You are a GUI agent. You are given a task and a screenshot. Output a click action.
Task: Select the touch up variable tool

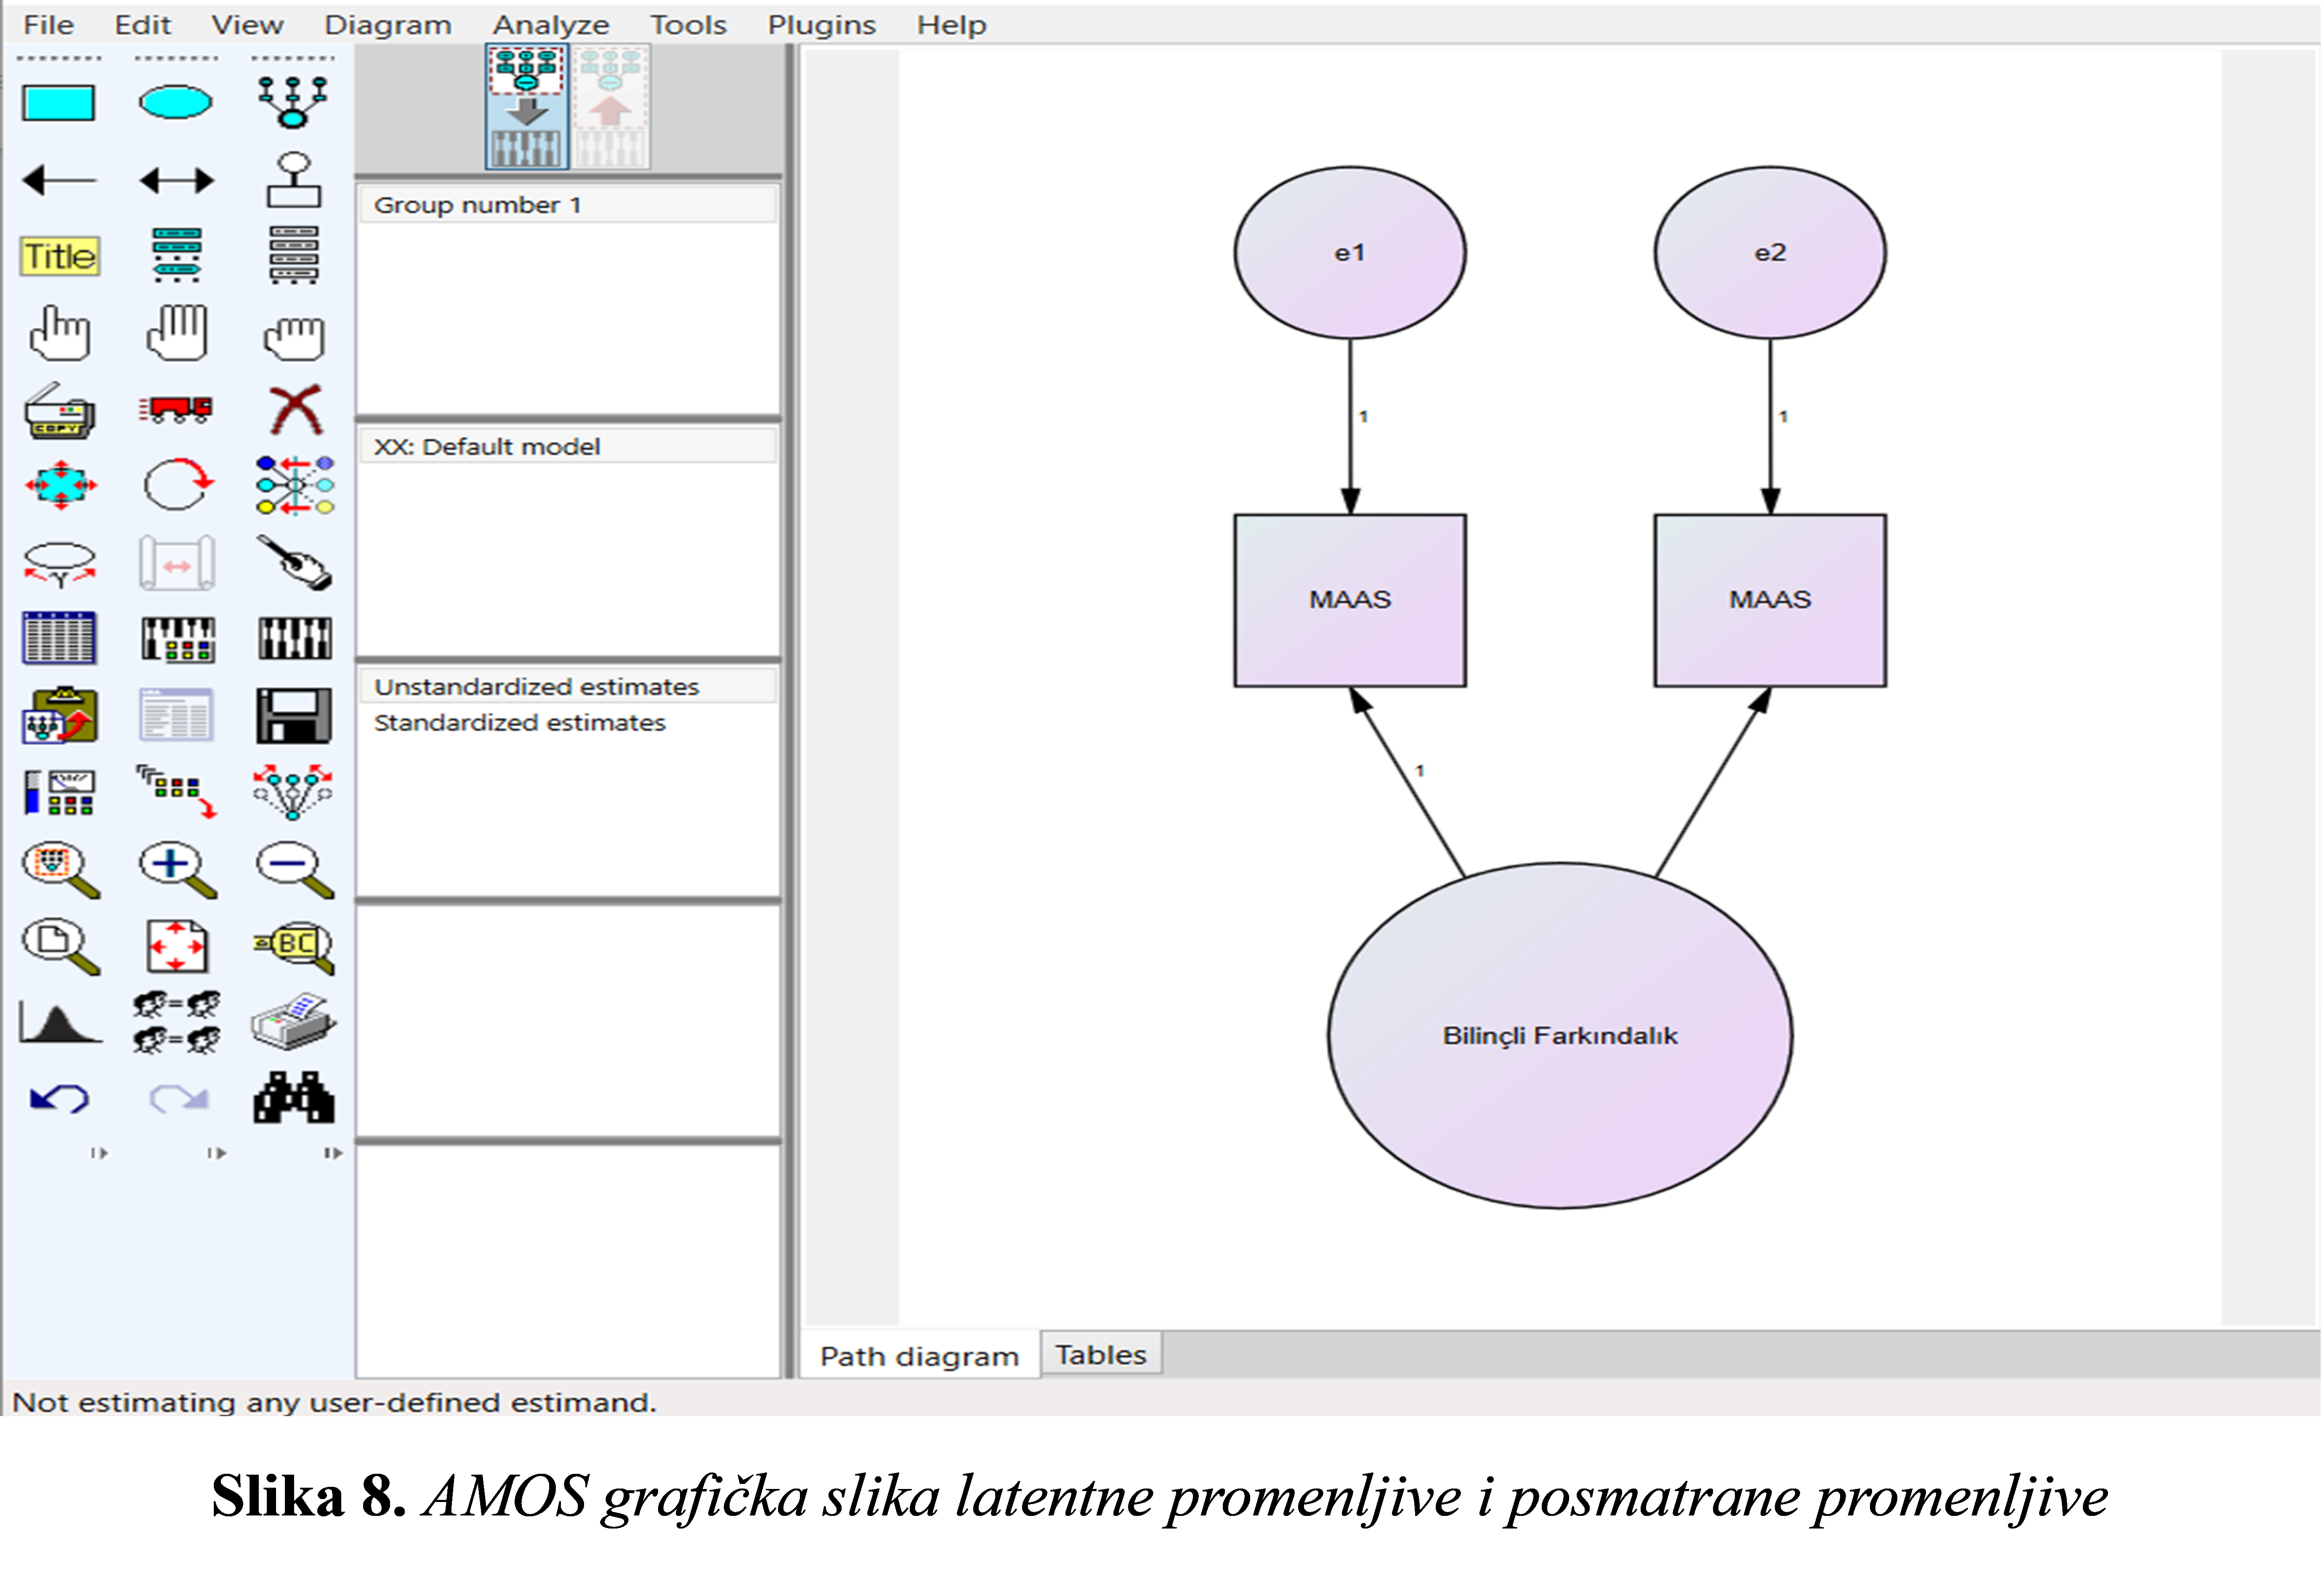pos(295,563)
